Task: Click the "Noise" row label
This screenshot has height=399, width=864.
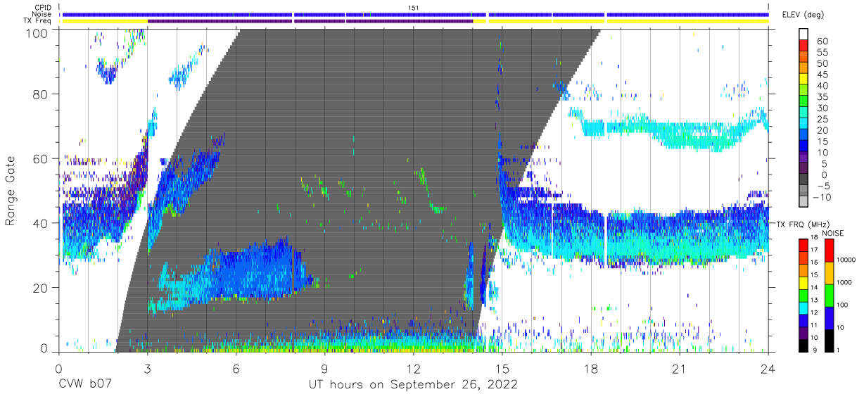Action: pos(43,15)
